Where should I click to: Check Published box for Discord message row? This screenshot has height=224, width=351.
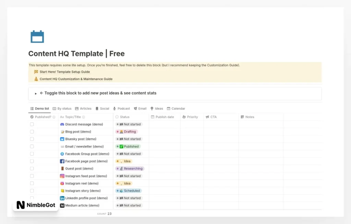[32, 124]
